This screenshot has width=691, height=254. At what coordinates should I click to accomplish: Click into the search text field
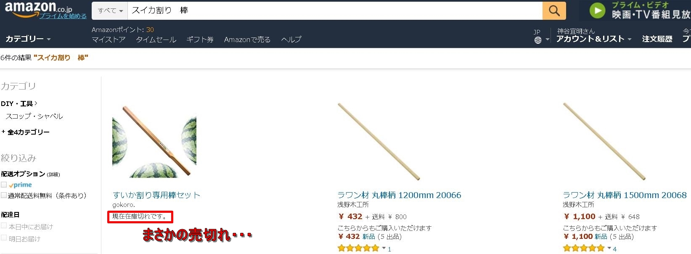coord(335,11)
